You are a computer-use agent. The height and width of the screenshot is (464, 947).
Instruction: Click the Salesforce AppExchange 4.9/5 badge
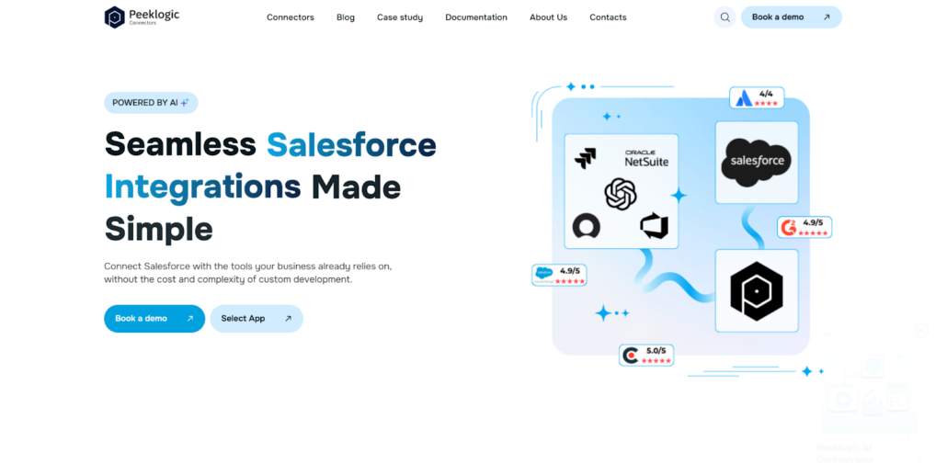coord(559,275)
